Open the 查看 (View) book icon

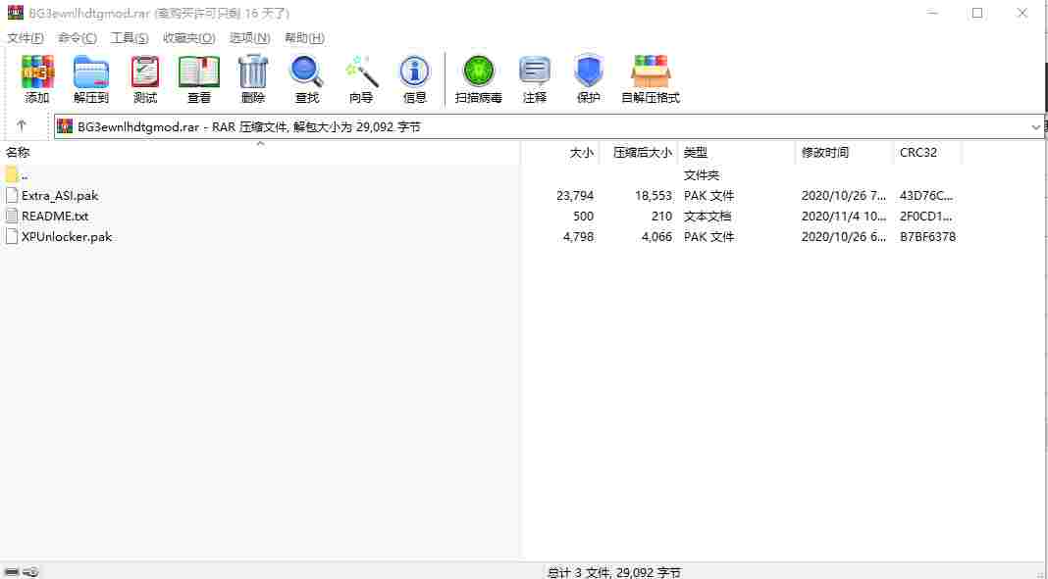(x=199, y=72)
